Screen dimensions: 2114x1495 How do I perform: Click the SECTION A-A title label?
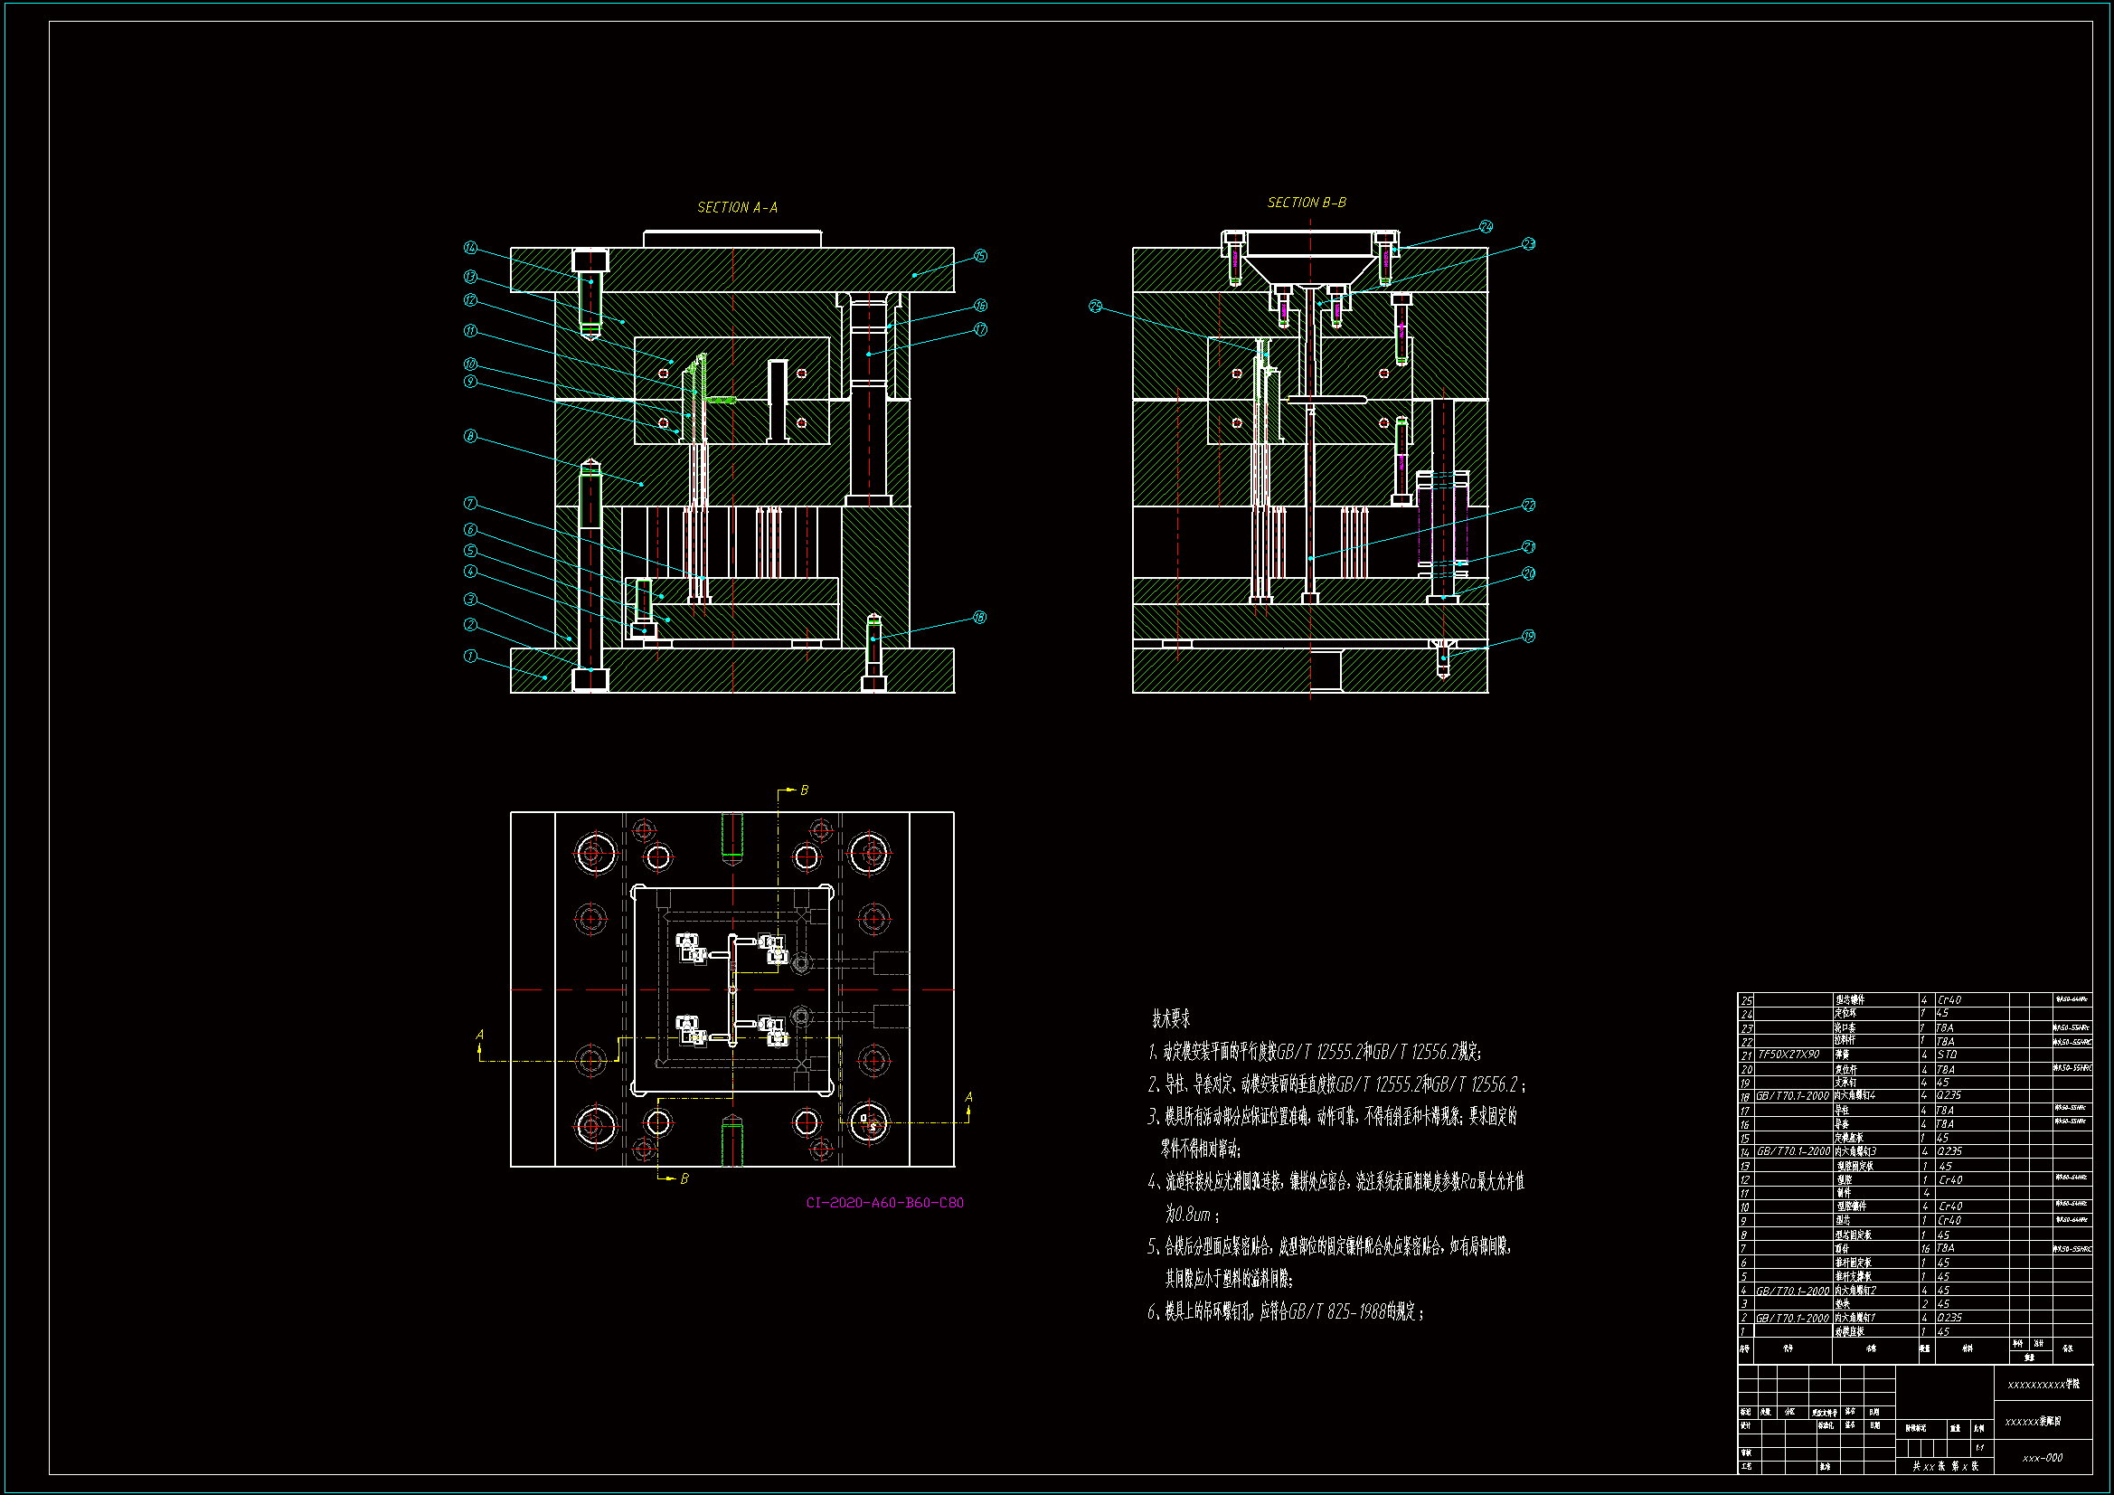pyautogui.click(x=737, y=208)
